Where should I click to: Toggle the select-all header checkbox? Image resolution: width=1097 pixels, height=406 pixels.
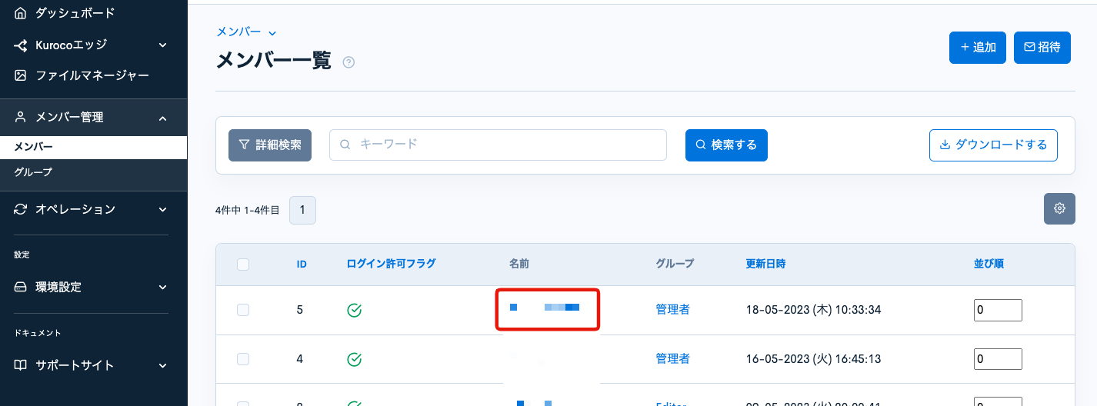coord(243,265)
